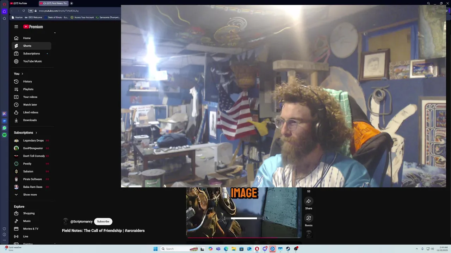Open Downloads in sidebar
Screen dimensions: 451x253
(x=31, y=120)
